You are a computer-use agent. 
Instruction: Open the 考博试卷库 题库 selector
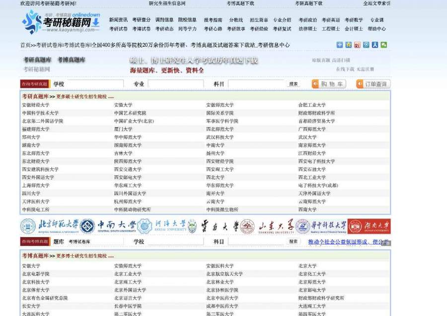point(94,241)
